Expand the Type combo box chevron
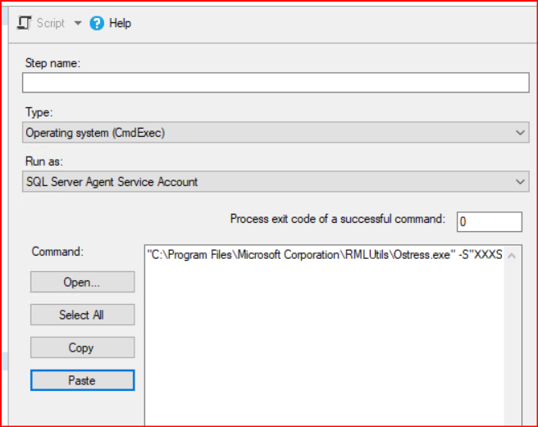538x427 pixels. pyautogui.click(x=520, y=133)
